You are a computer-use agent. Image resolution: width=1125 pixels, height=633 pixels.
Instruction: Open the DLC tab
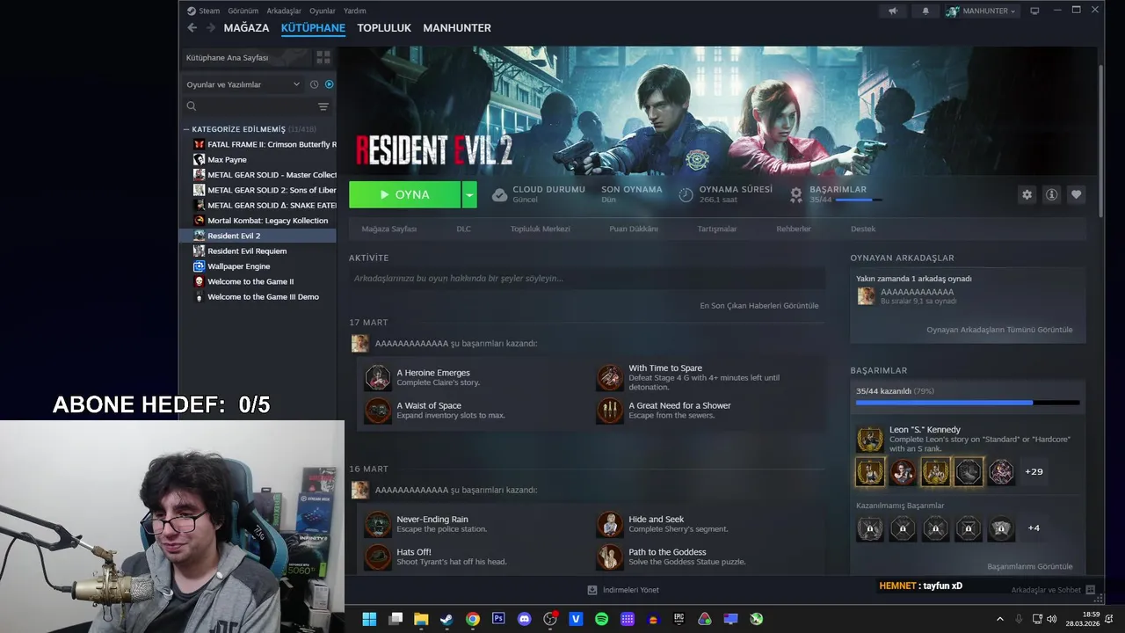tap(463, 229)
